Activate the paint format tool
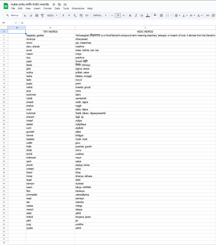 pyautogui.click(x=42, y=15)
